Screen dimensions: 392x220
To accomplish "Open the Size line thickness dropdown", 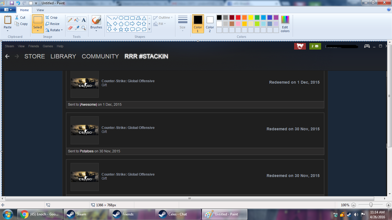I will (x=183, y=30).
